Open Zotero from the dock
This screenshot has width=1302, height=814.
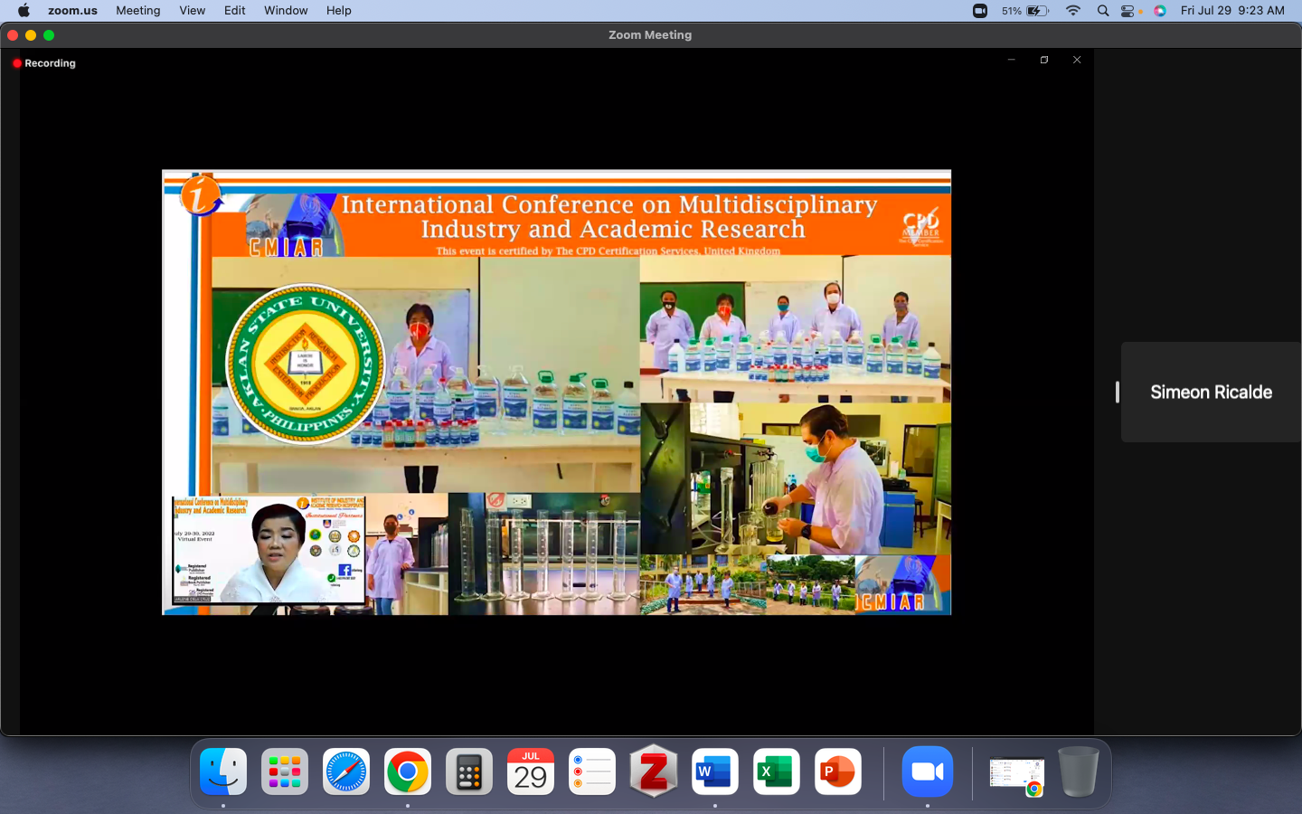654,771
